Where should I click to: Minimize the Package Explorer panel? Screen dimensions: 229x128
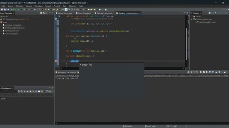click(x=50, y=13)
